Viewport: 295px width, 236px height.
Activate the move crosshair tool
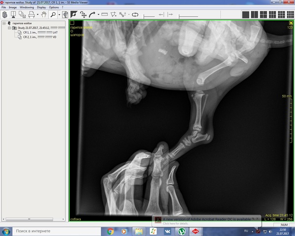[x=83, y=15]
